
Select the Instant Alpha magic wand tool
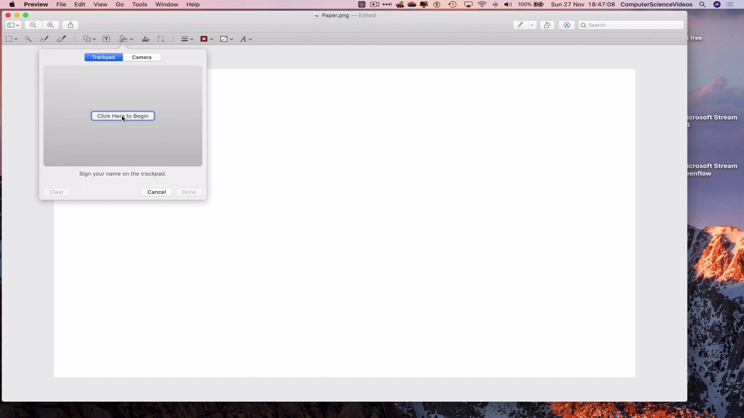click(x=27, y=39)
